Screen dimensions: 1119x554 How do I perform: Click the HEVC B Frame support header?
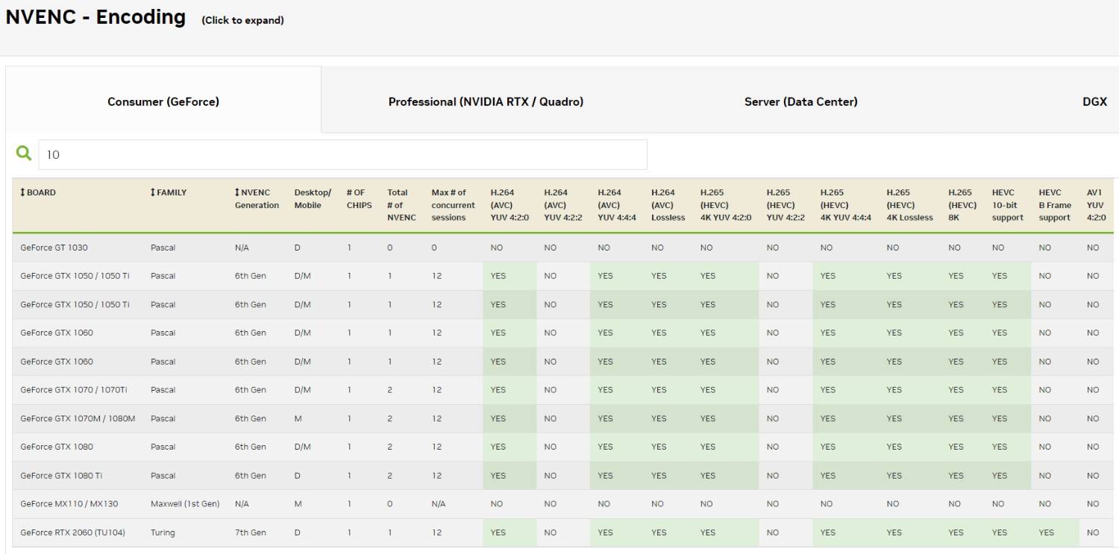pos(1054,205)
